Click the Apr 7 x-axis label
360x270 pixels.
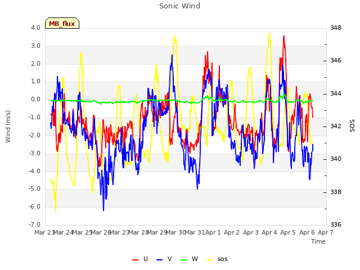pyautogui.click(x=326, y=232)
